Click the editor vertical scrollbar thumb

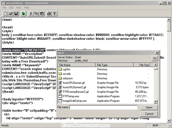(169, 26)
